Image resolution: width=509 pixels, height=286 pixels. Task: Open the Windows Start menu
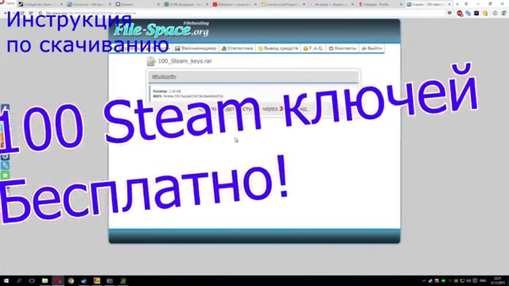click(x=6, y=280)
